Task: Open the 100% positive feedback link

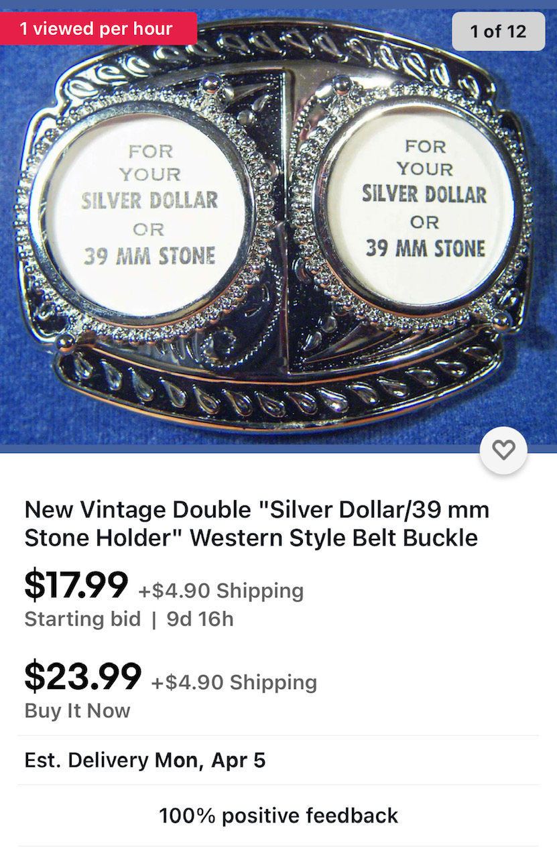Action: (278, 816)
